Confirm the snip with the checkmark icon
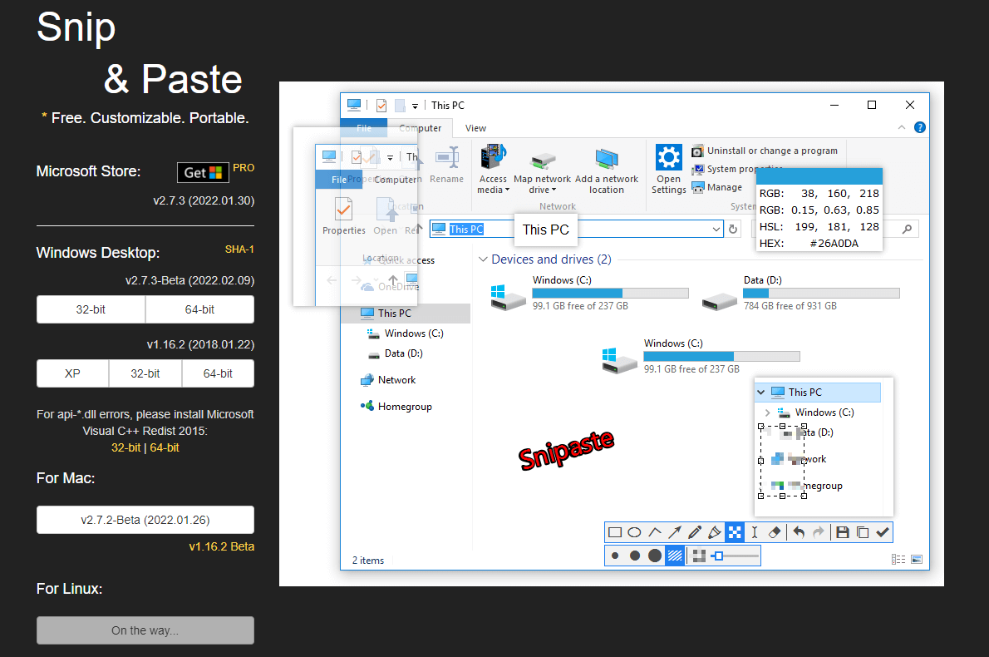Viewport: 989px width, 657px height. (883, 532)
